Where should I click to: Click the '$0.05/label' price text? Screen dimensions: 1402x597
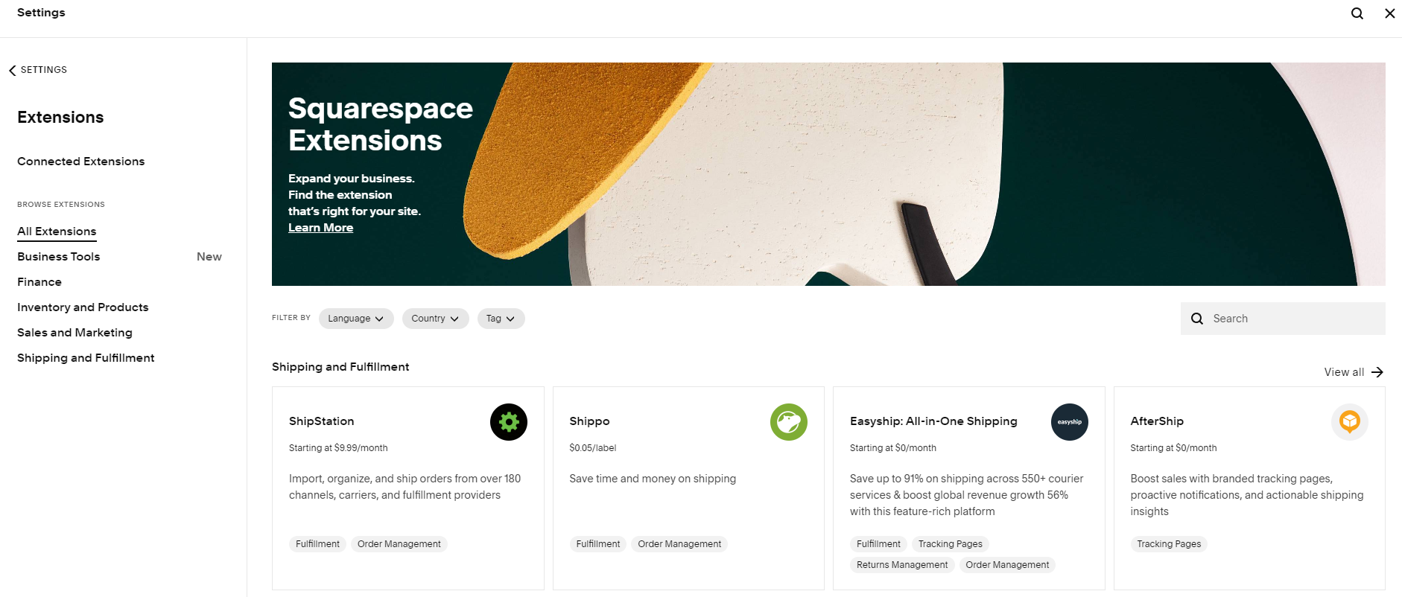coord(593,448)
